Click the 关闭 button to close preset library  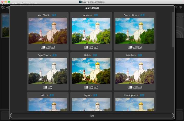coord(92,116)
